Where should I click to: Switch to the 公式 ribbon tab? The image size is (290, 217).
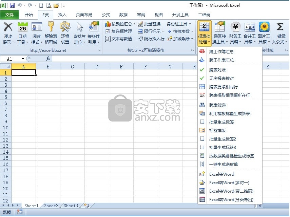pyautogui.click(x=106, y=15)
